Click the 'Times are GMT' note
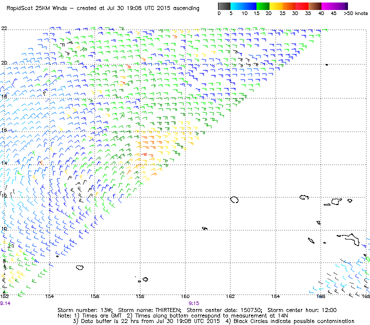 [101, 316]
